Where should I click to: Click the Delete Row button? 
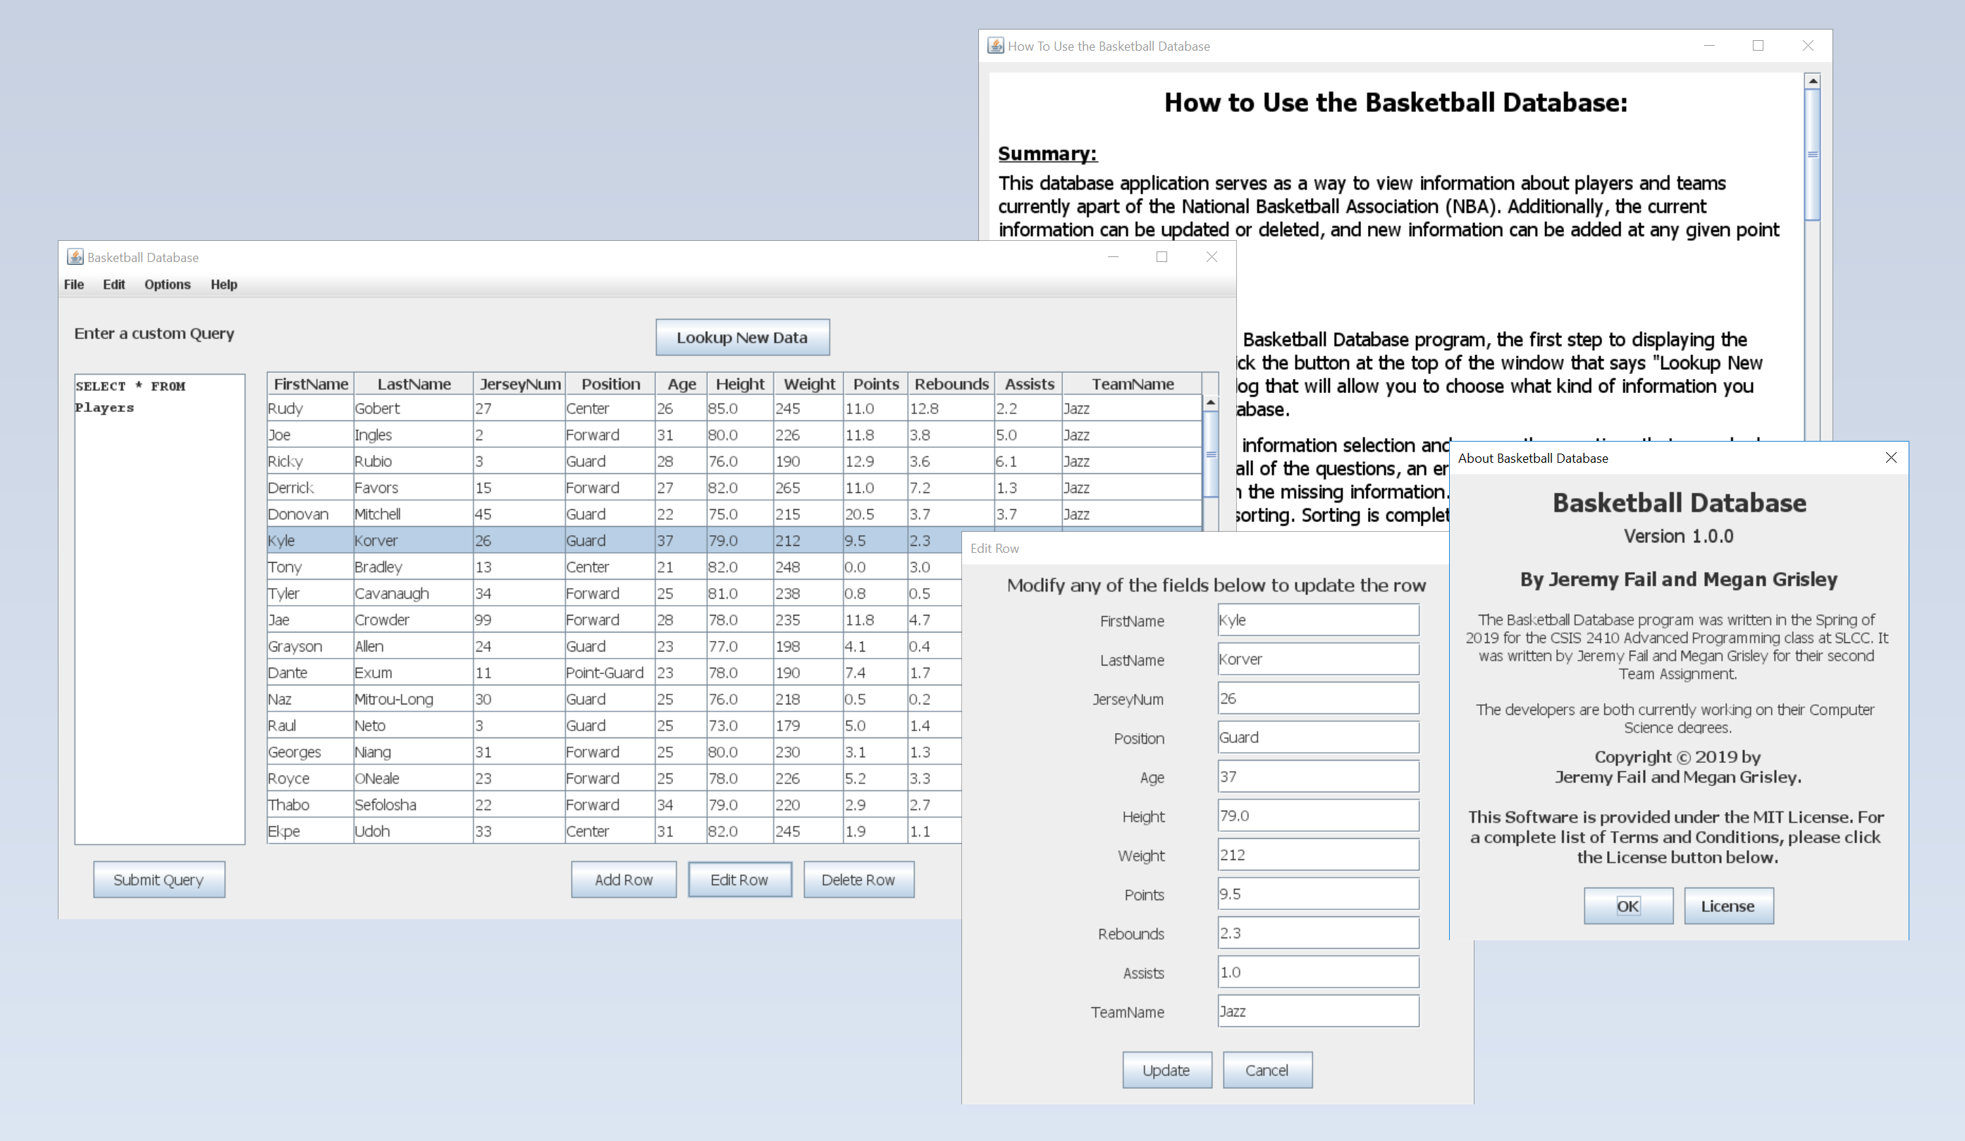(x=858, y=879)
